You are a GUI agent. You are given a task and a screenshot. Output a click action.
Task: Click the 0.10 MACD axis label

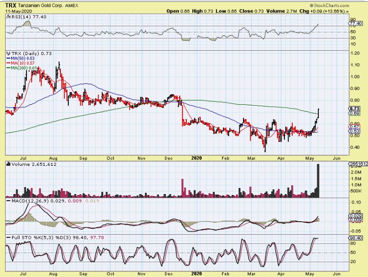point(356,202)
